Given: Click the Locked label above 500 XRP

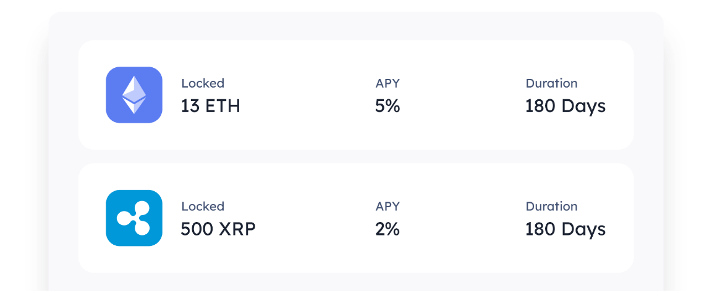Looking at the screenshot, I should (202, 207).
